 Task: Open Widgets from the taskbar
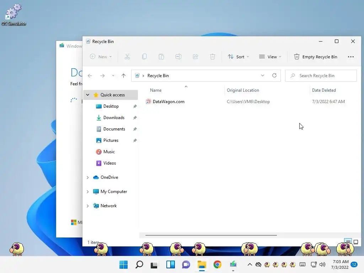170,264
